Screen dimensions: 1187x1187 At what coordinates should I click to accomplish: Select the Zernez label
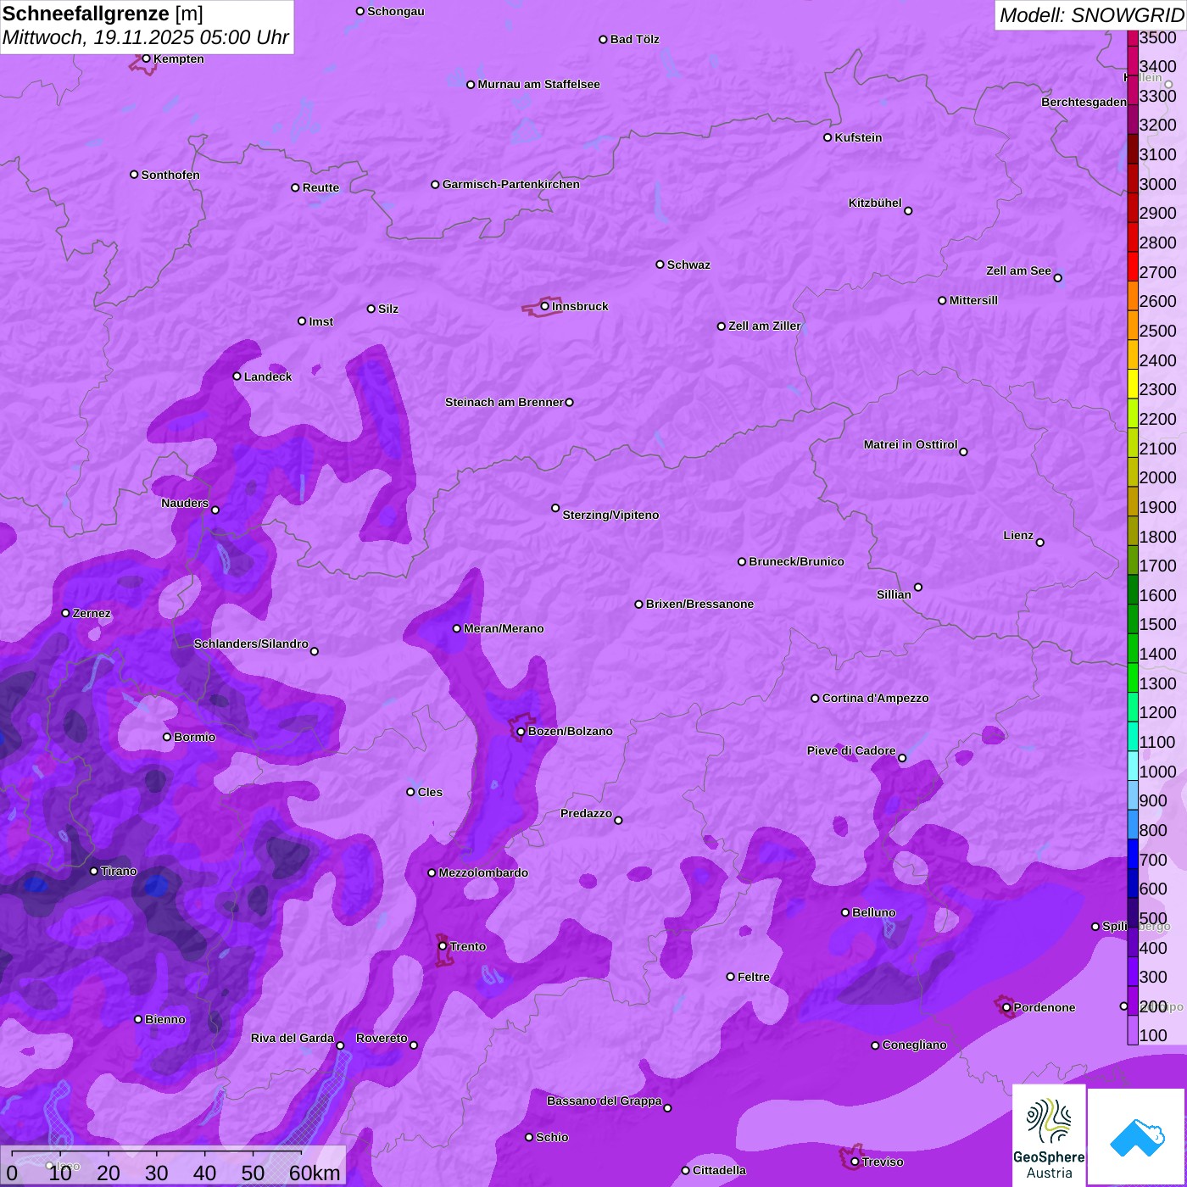[92, 613]
